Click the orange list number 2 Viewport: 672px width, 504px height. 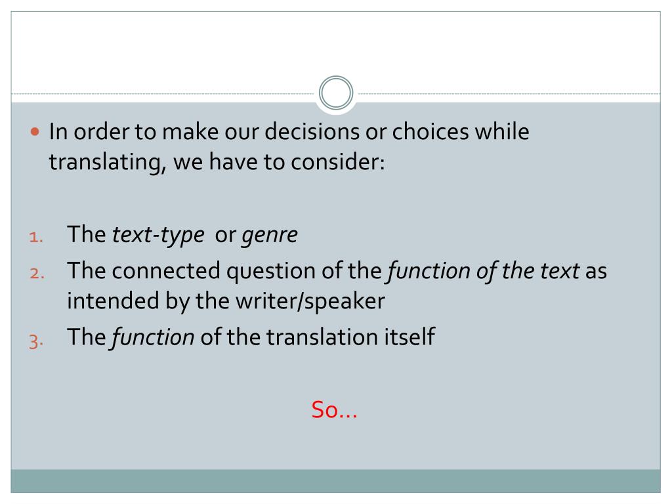point(37,274)
